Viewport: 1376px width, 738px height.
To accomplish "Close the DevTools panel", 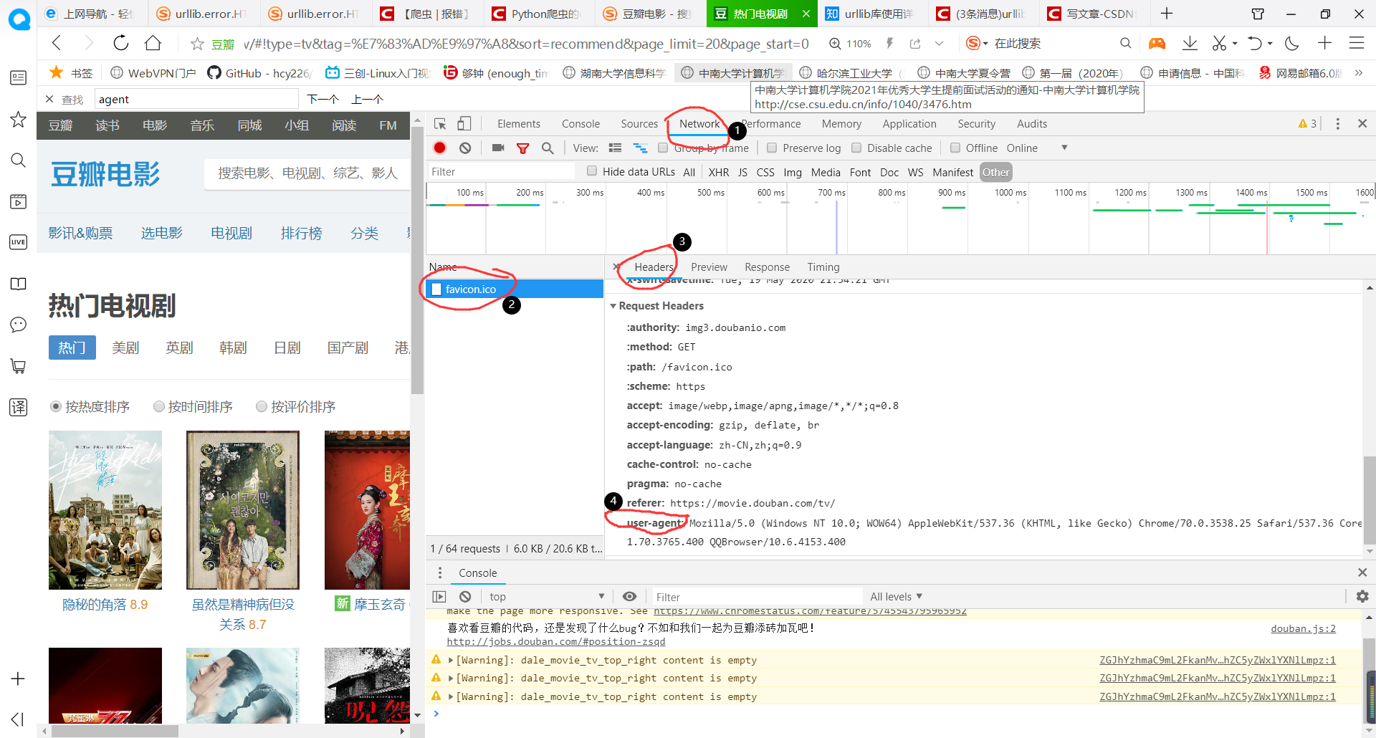I will tap(1362, 124).
